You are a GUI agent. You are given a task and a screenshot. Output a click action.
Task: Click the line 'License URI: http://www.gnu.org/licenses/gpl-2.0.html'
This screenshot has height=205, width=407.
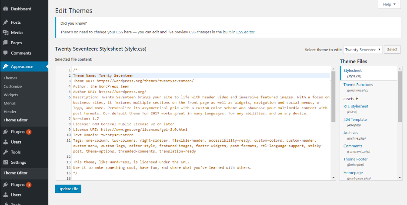pyautogui.click(x=130, y=130)
